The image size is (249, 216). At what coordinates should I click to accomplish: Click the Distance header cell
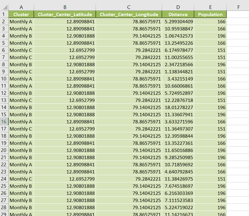coord(178,14)
